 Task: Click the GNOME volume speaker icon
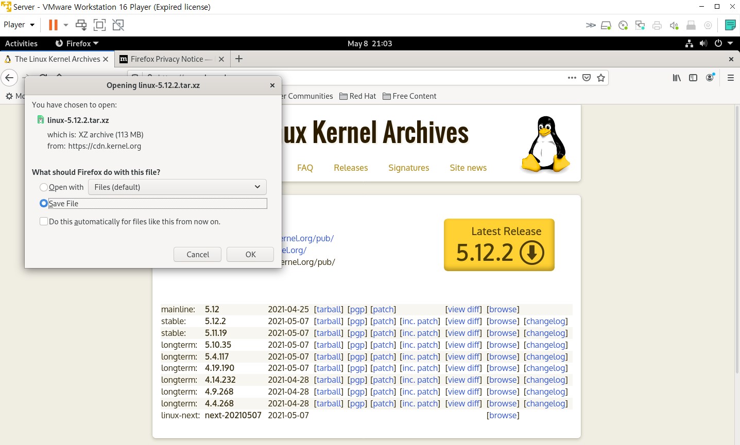(x=703, y=44)
